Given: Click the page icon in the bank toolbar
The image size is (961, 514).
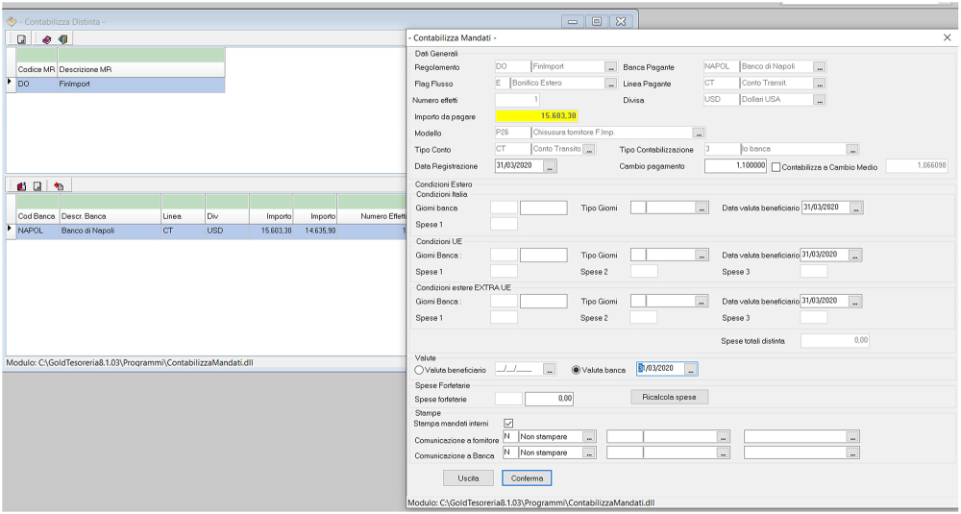Looking at the screenshot, I should (37, 185).
